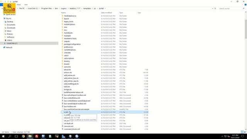Viewport: 247px width, 139px height.
Task: Select the packageConfiguration folder icon
Action: pyautogui.click(x=63, y=44)
